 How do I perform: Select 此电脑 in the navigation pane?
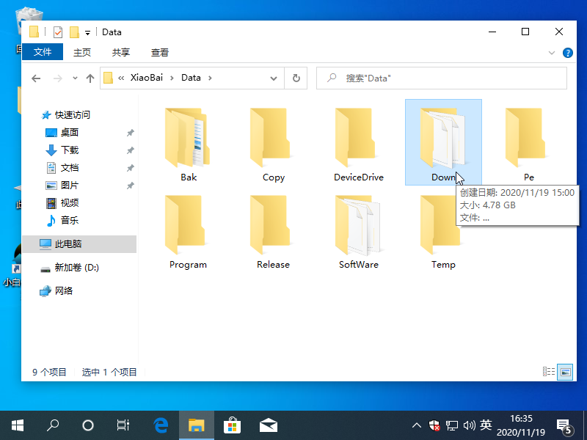click(x=68, y=244)
